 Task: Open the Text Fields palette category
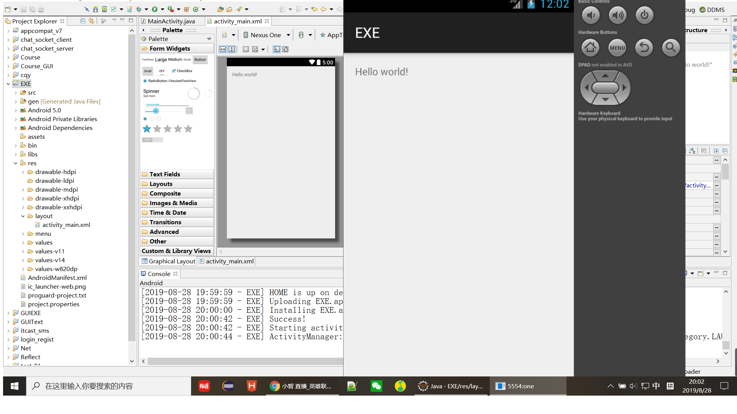pos(165,174)
